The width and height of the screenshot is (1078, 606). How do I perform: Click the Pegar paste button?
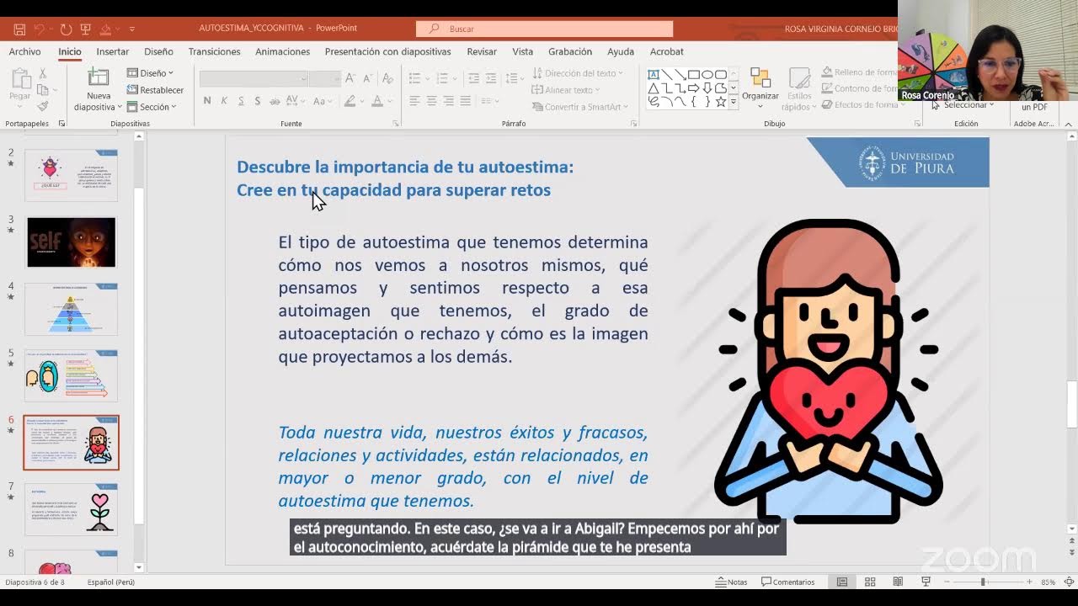[x=20, y=84]
